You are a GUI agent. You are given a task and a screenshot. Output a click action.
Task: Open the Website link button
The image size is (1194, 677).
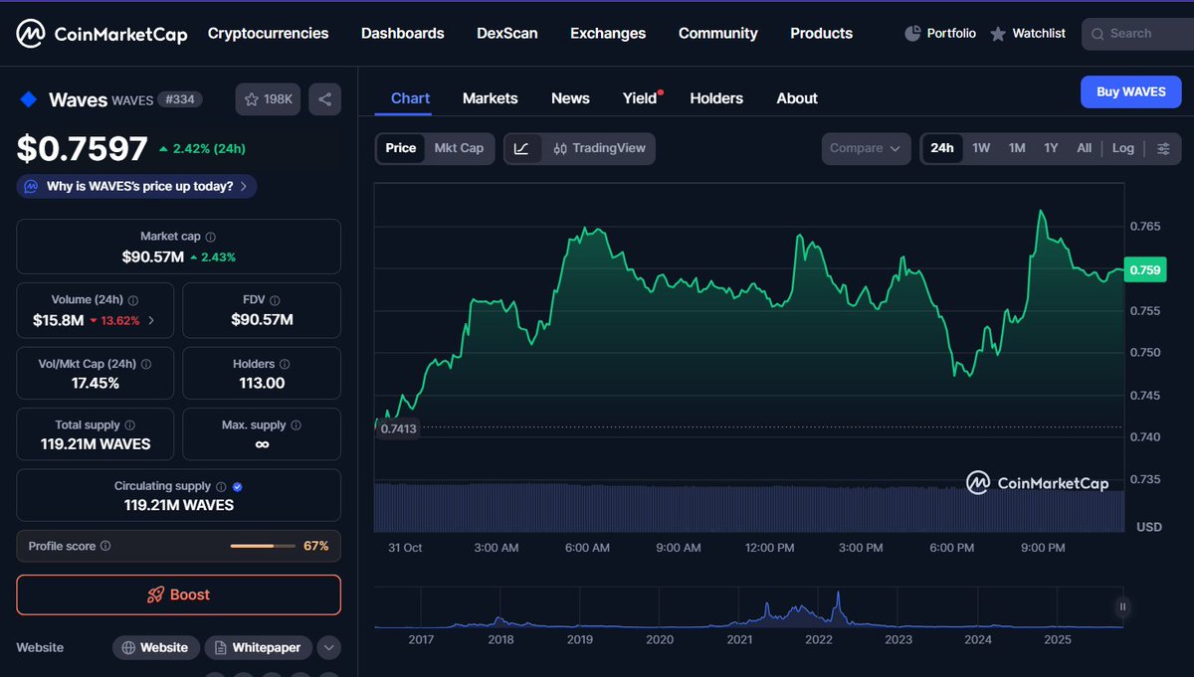[x=155, y=647]
